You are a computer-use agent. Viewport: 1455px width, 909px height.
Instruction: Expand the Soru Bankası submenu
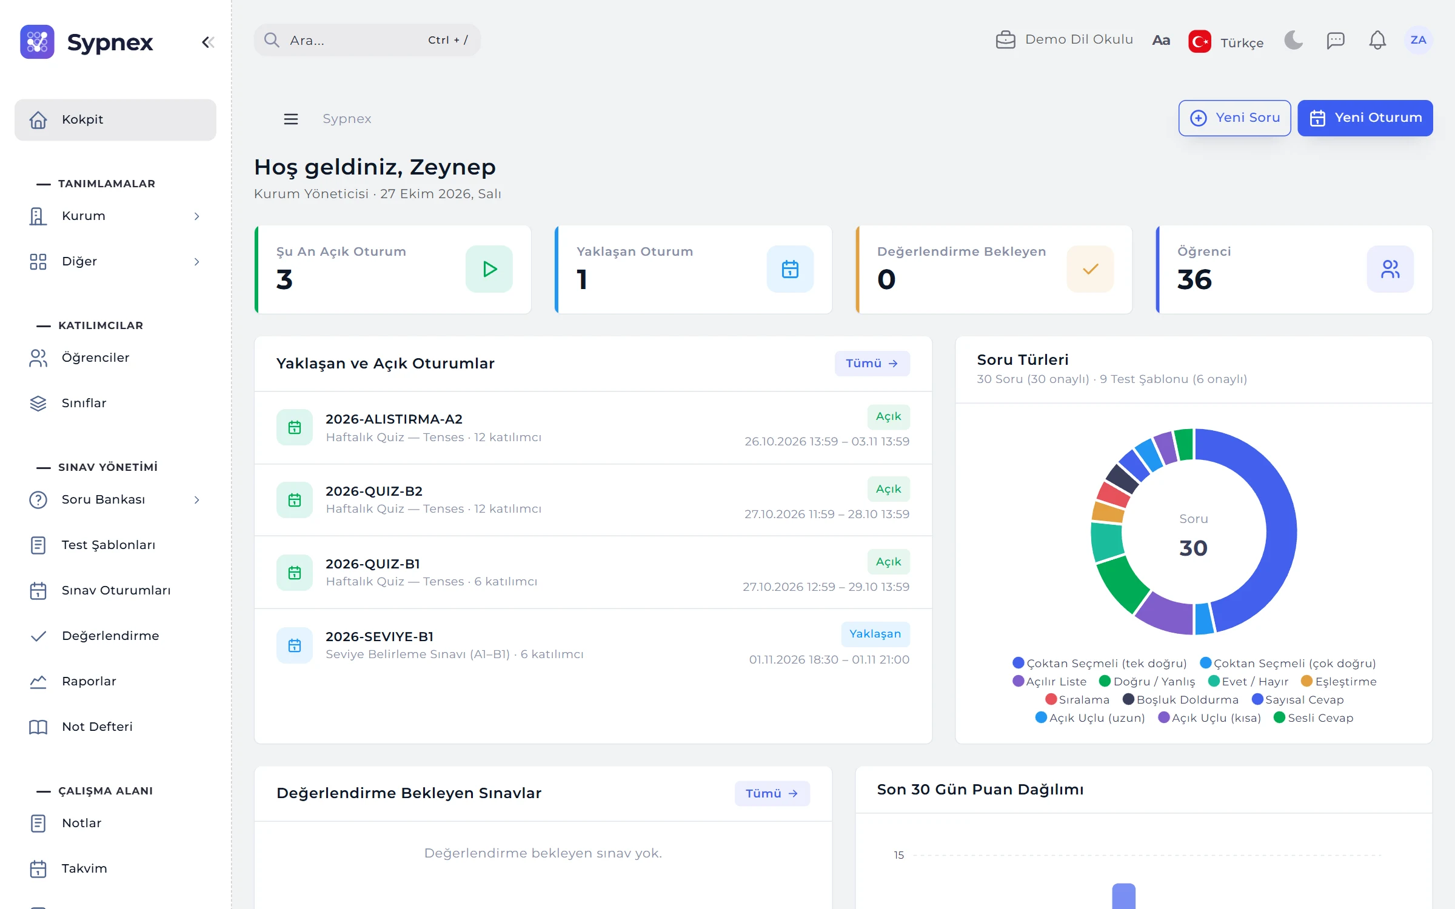(x=115, y=500)
